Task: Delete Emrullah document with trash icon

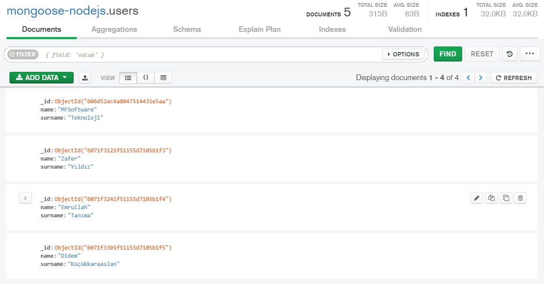Action: coord(520,198)
